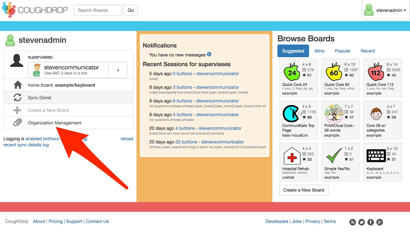Open the CommuniKate Top Page board

299,120
